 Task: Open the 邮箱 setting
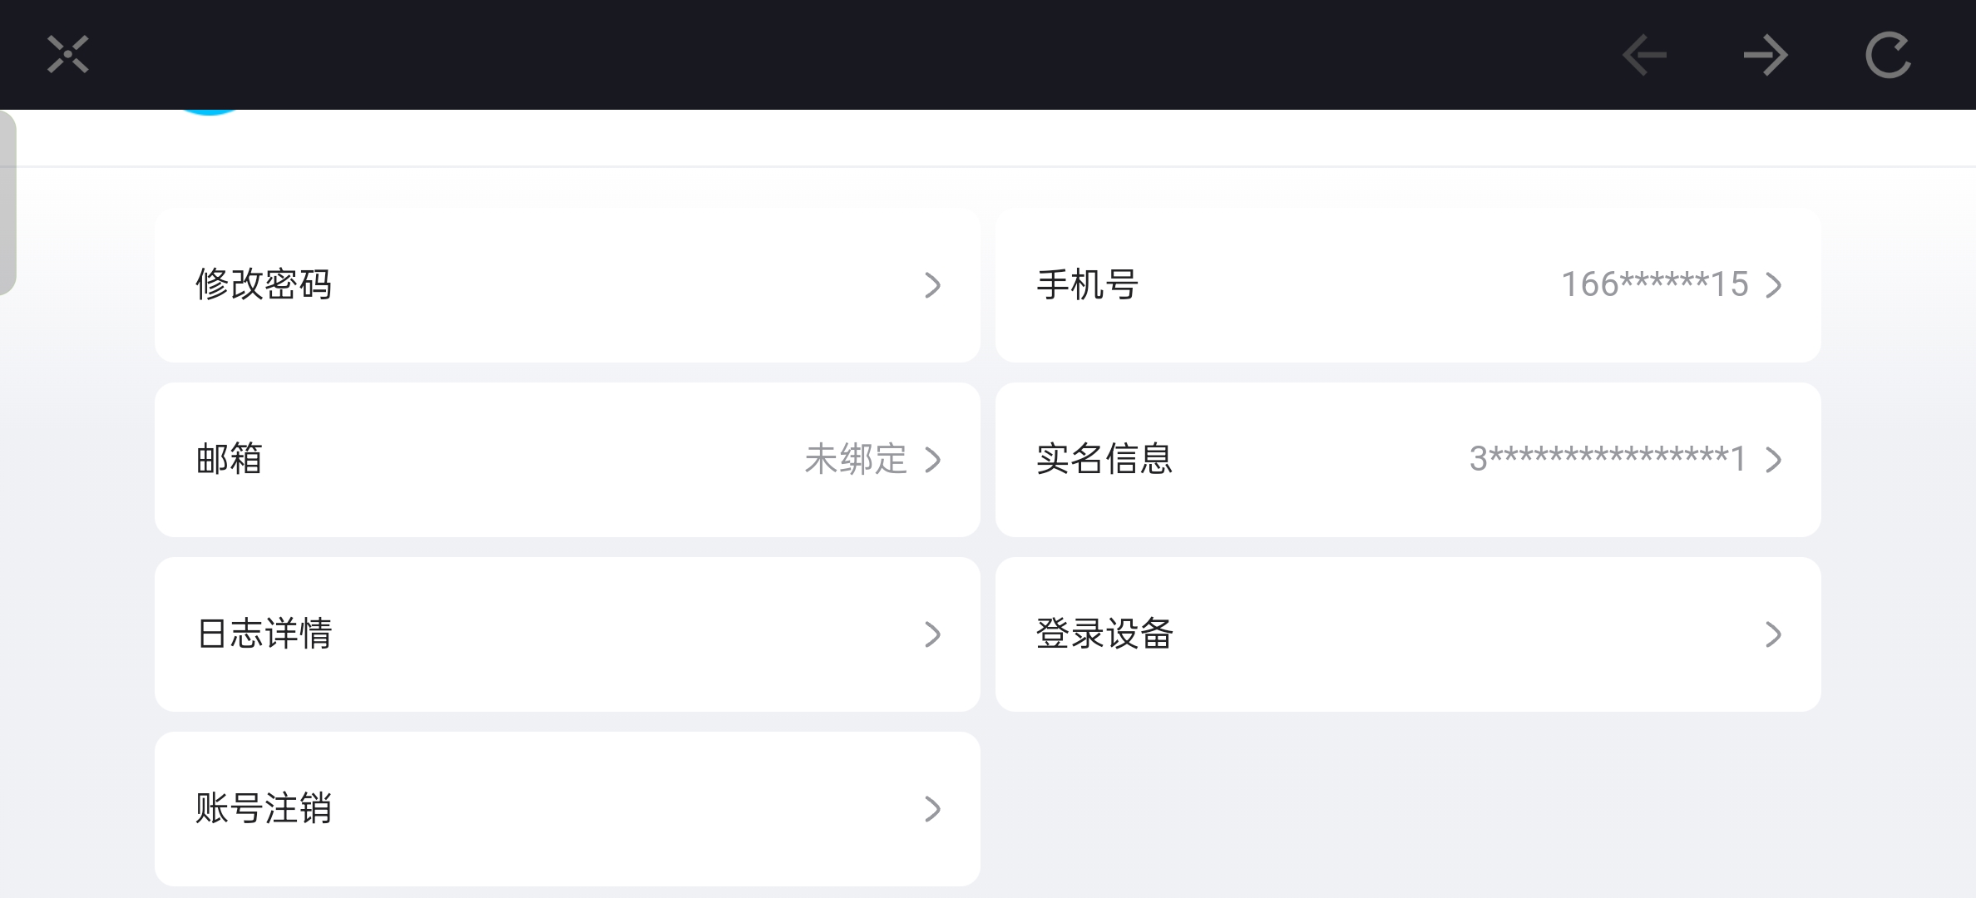(x=230, y=460)
